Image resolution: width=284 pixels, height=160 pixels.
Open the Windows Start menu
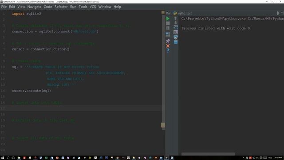click(x=3, y=158)
